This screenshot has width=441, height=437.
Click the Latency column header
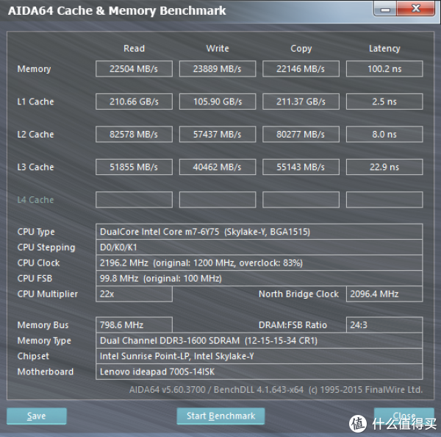tap(384, 49)
